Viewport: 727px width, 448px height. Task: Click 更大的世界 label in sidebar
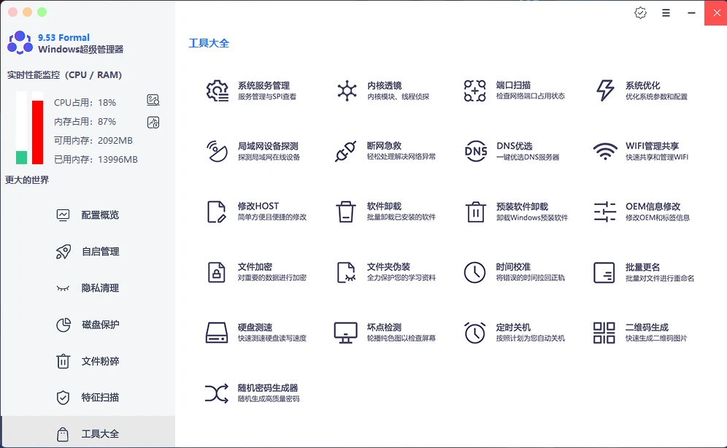27,179
